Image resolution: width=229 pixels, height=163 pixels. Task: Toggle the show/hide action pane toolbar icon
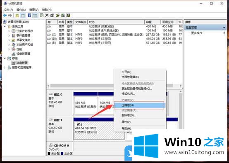coord(35,15)
